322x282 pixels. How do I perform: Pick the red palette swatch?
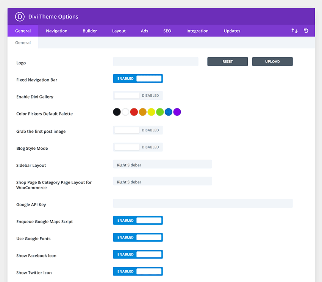coord(134,112)
